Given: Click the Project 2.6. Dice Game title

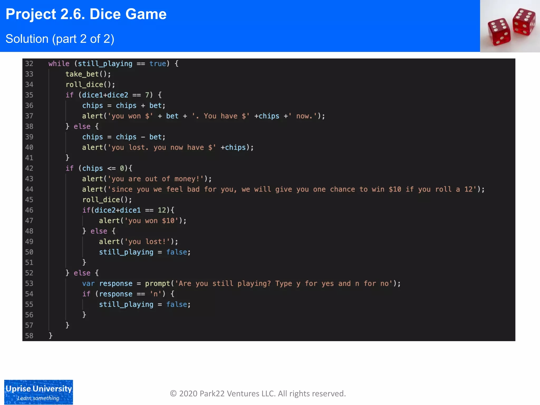Looking at the screenshot, I should (86, 14).
